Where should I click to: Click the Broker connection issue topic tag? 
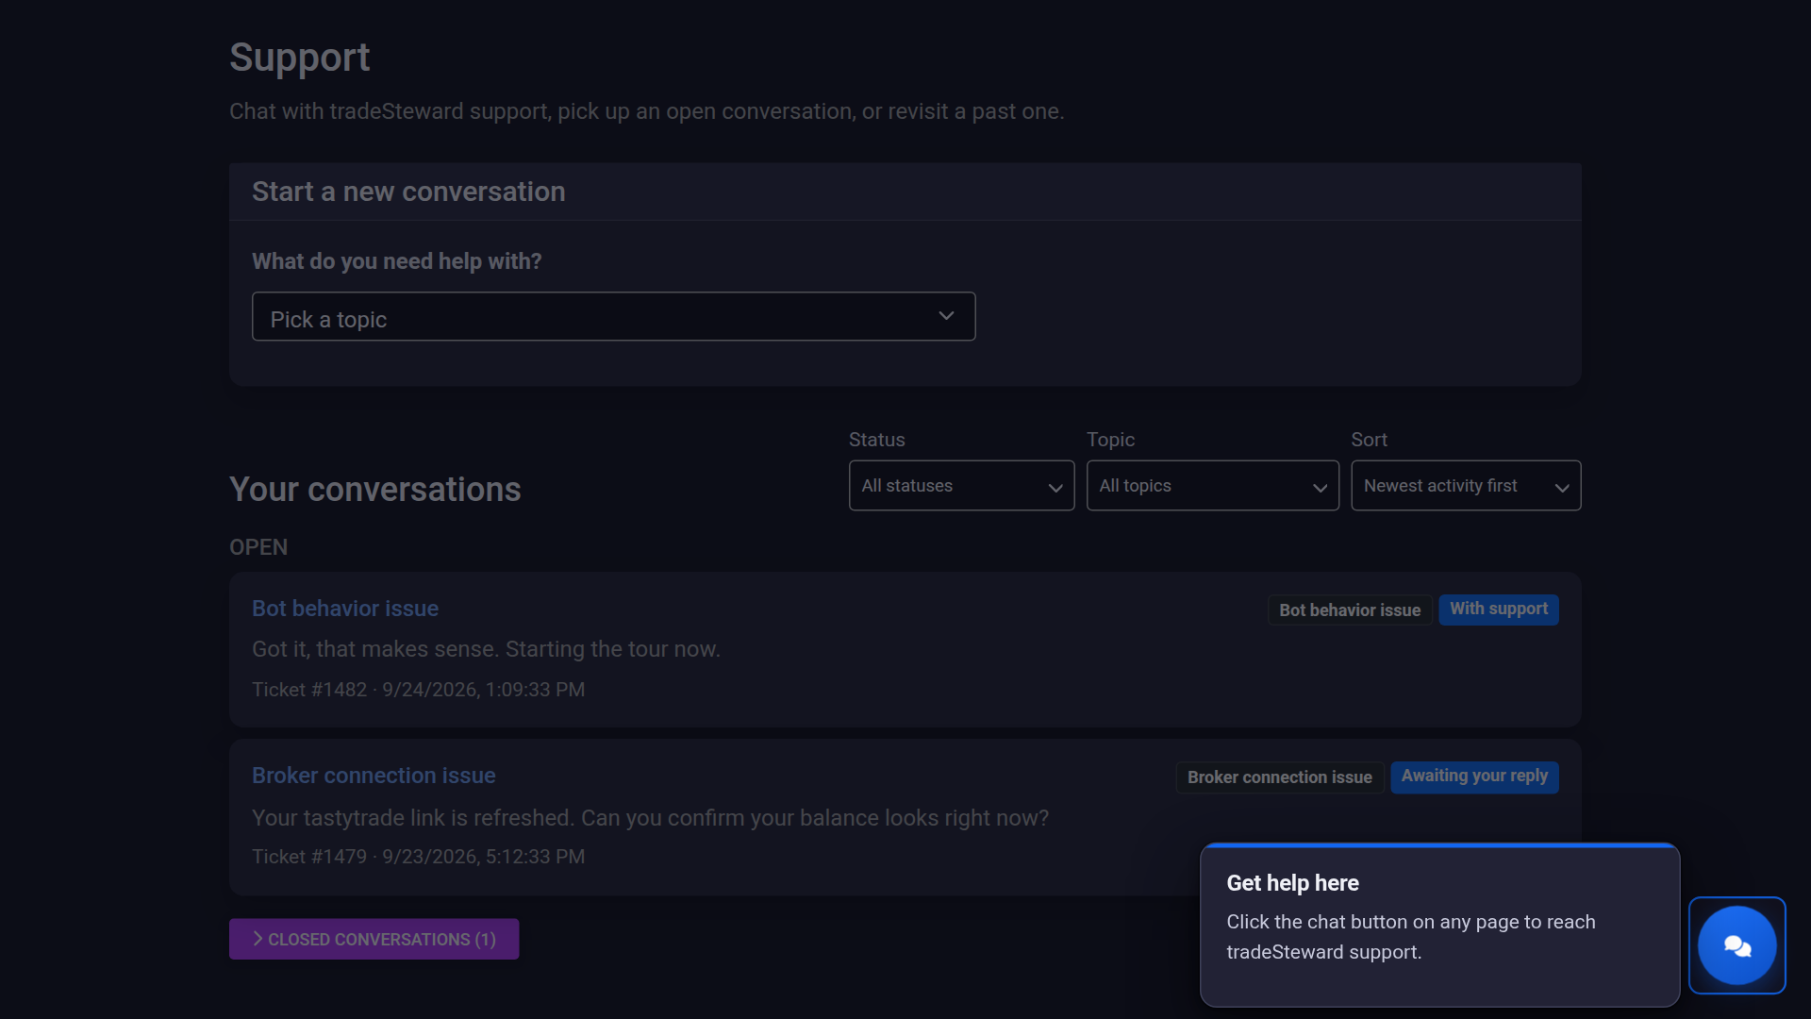[1279, 777]
